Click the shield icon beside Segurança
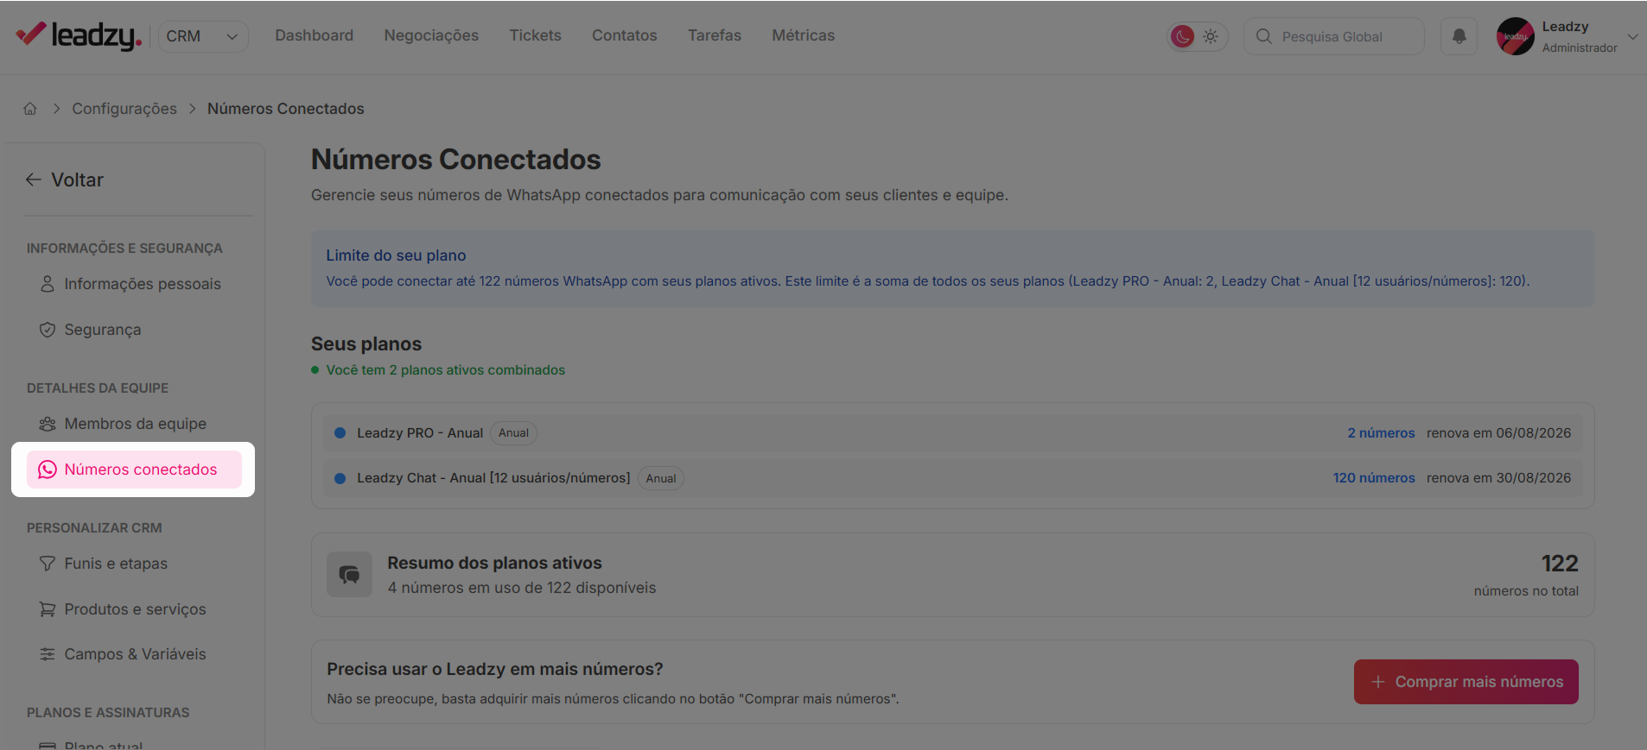Screen dimensions: 1647x750 (x=48, y=330)
